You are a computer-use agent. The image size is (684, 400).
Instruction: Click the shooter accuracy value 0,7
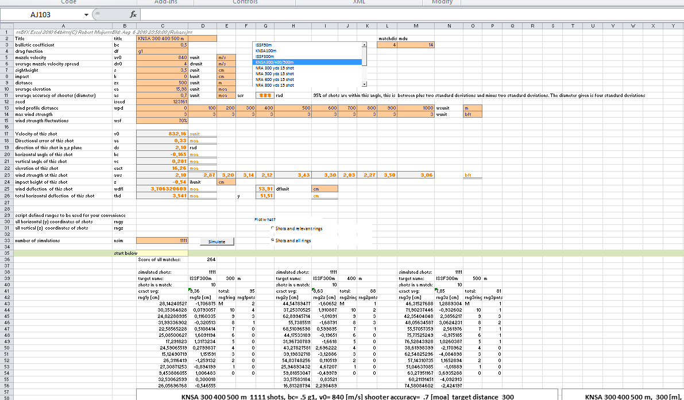point(163,95)
